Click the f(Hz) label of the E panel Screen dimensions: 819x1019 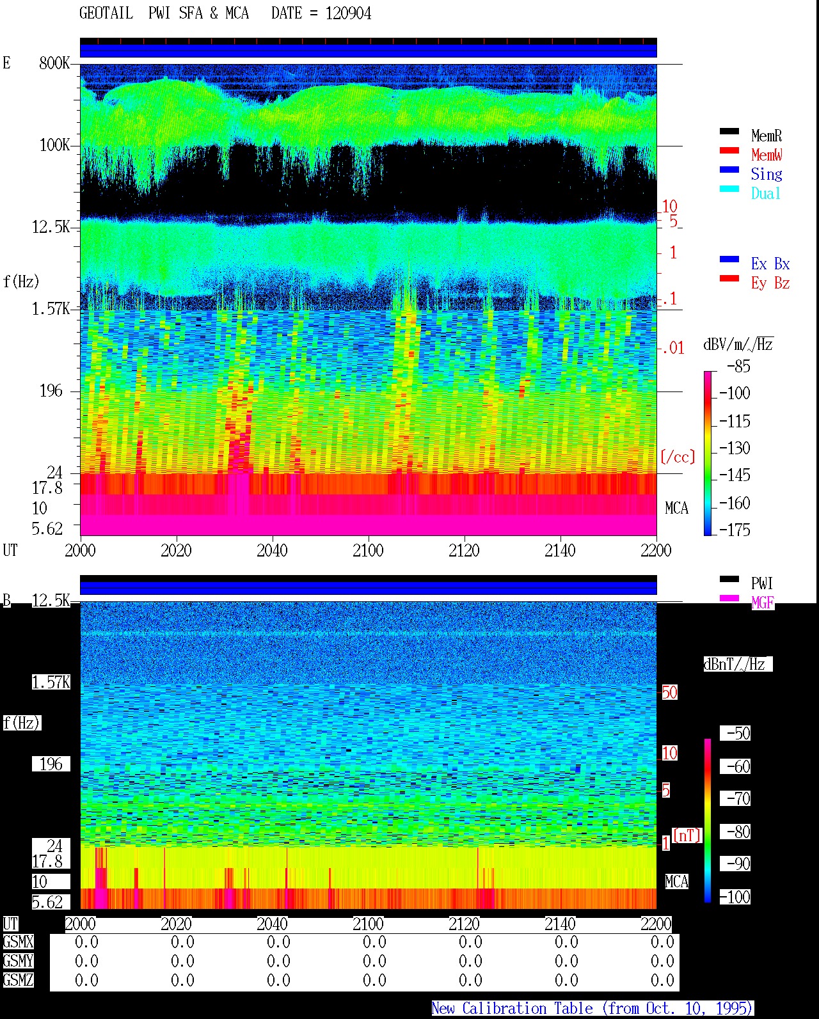21,281
